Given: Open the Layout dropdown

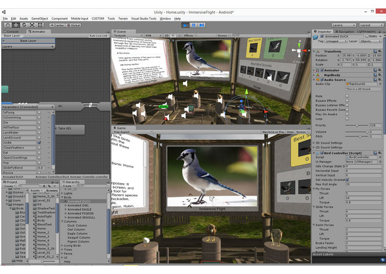Looking at the screenshot, I should [x=371, y=25].
